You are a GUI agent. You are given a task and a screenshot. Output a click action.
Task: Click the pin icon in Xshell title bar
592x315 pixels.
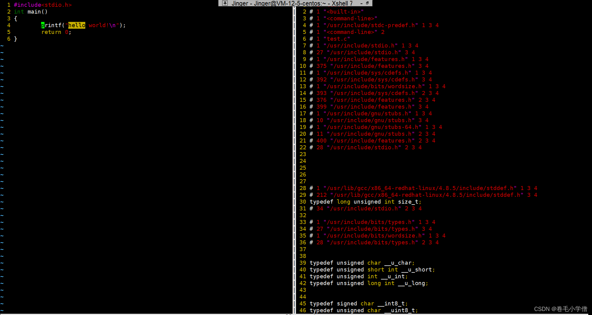(225, 3)
